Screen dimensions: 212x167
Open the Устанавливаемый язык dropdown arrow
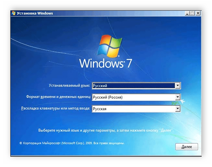178,85
